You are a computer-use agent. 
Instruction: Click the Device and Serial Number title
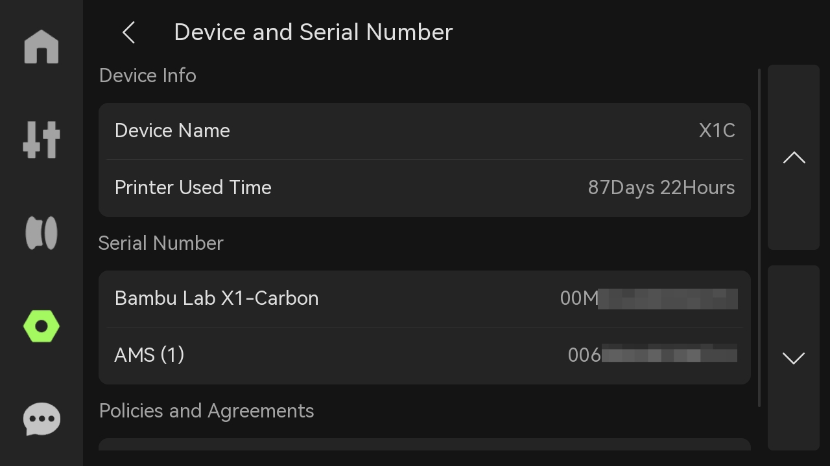click(313, 32)
